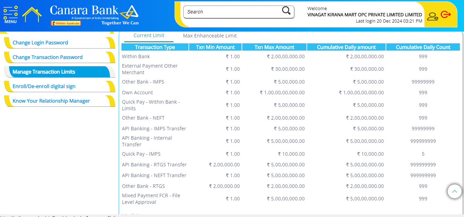The height and width of the screenshot is (217, 464).
Task: Go to home via house icon
Action: point(32,14)
